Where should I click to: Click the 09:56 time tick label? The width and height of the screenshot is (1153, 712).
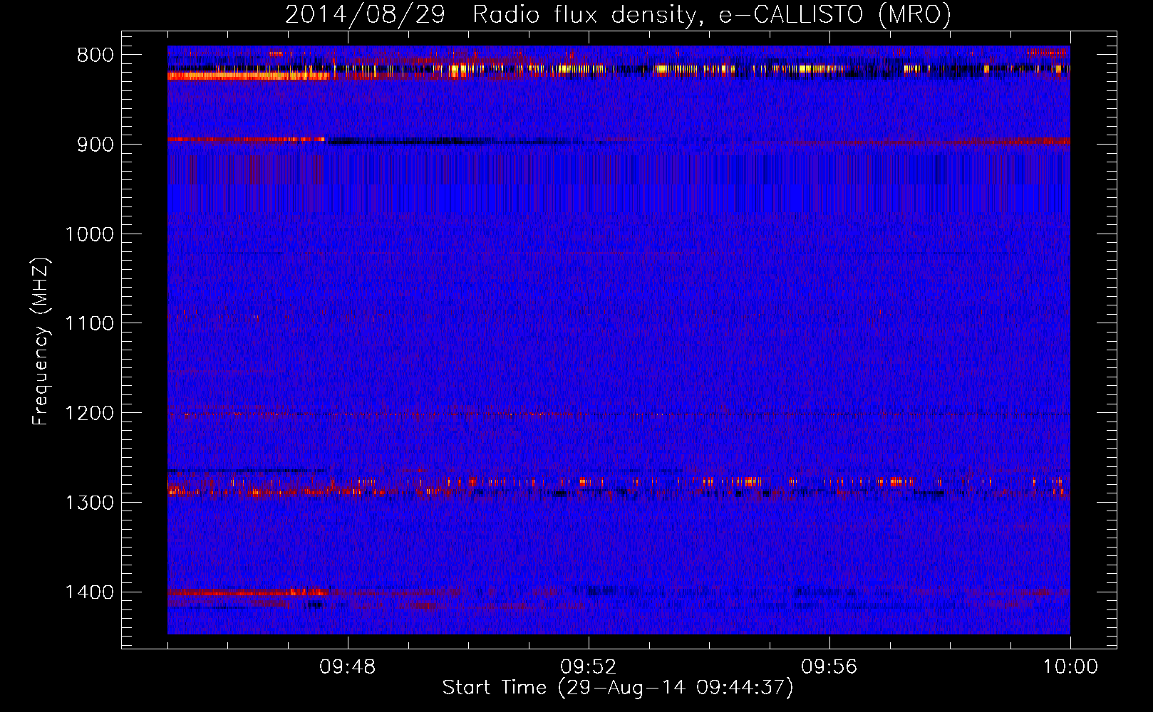click(829, 667)
